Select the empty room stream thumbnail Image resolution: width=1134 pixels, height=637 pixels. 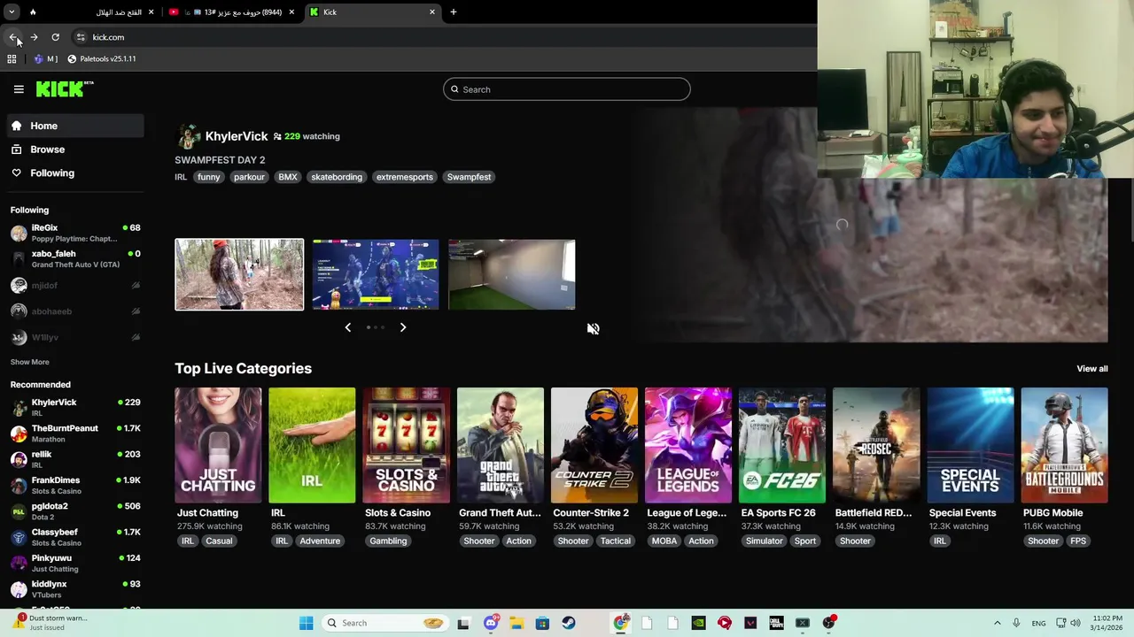click(x=512, y=274)
